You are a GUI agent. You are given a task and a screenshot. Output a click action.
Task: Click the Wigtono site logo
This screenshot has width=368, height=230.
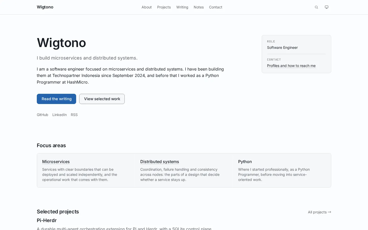pyautogui.click(x=45, y=7)
